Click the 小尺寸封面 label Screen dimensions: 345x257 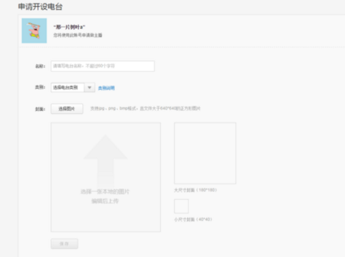[x=193, y=219]
